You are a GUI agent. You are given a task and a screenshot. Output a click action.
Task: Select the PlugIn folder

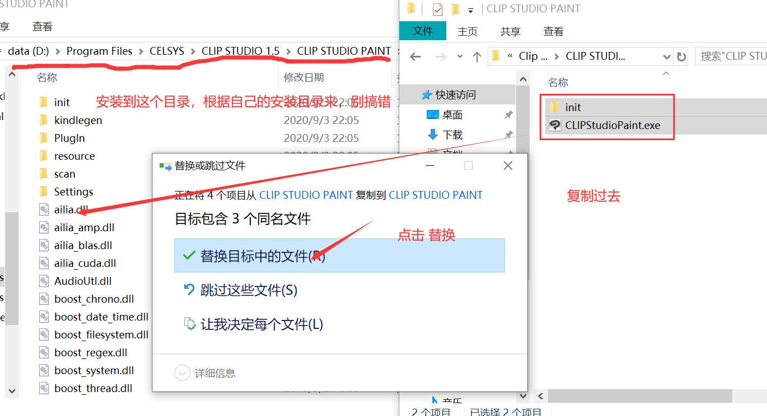[69, 138]
